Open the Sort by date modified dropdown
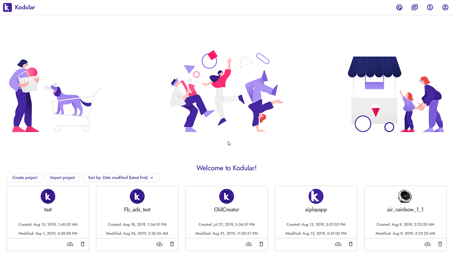The width and height of the screenshot is (453, 255). (x=121, y=177)
